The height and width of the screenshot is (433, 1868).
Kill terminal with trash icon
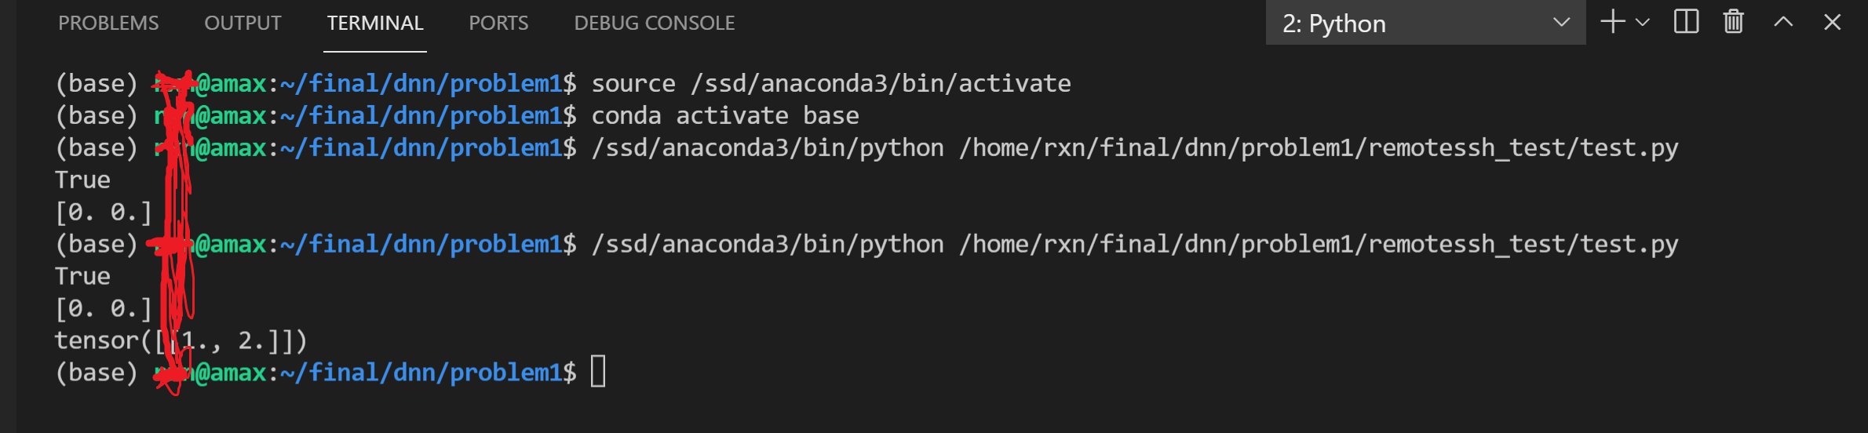1734,22
